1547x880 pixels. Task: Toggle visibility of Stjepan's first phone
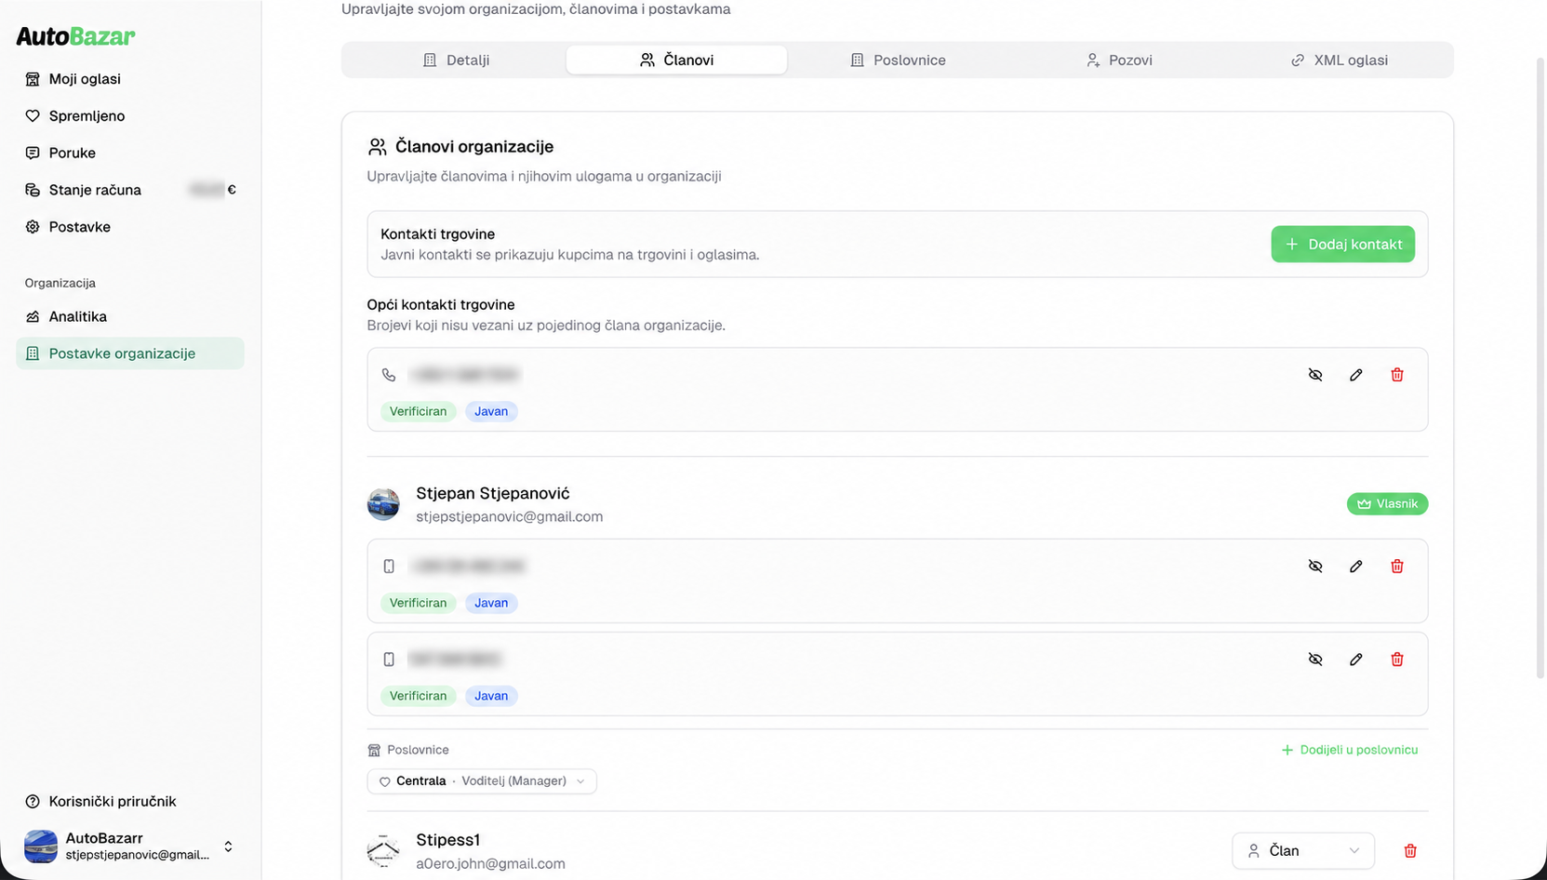point(1314,567)
